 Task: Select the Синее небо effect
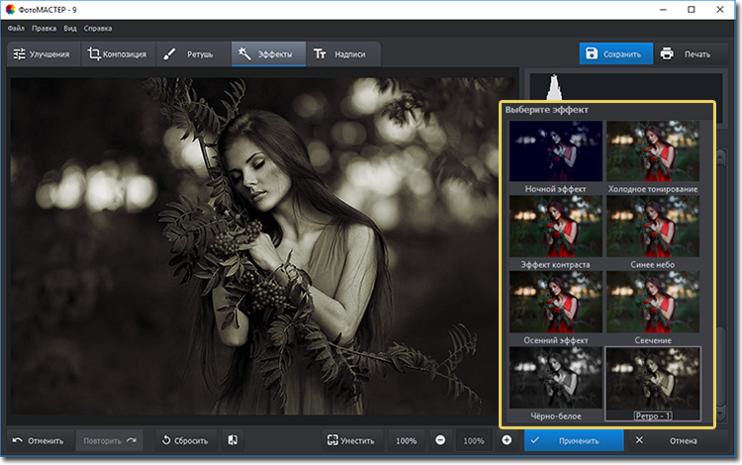pyautogui.click(x=652, y=227)
